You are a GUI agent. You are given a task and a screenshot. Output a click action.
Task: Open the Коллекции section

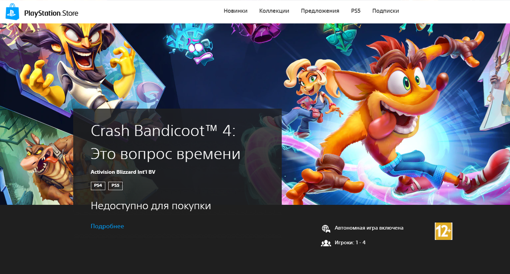coord(274,11)
